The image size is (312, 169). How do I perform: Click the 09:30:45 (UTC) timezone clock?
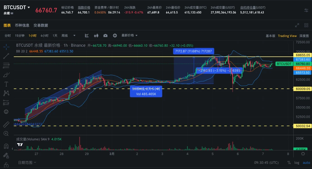(266, 162)
